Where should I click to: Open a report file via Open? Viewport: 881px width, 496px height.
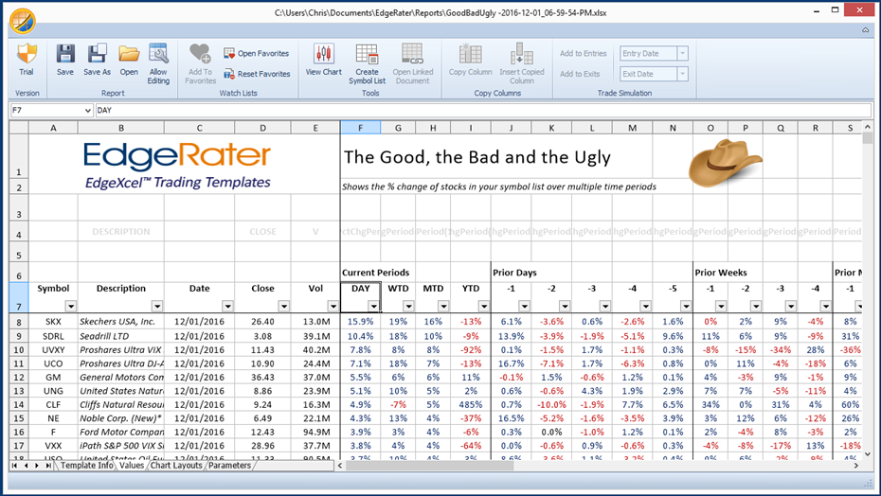[129, 55]
